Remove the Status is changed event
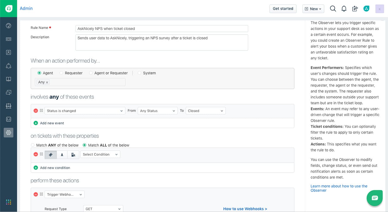 [36, 111]
